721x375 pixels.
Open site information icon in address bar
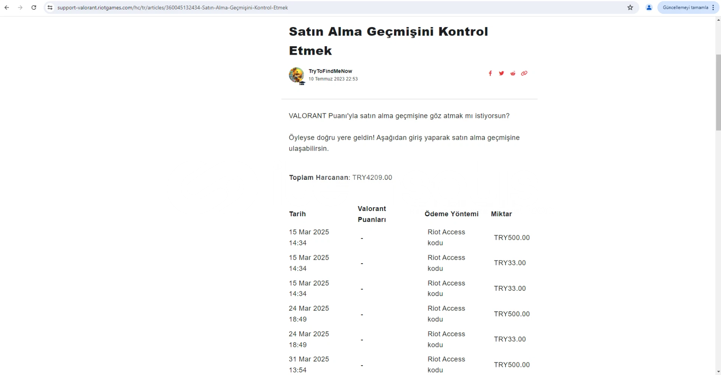coord(50,8)
